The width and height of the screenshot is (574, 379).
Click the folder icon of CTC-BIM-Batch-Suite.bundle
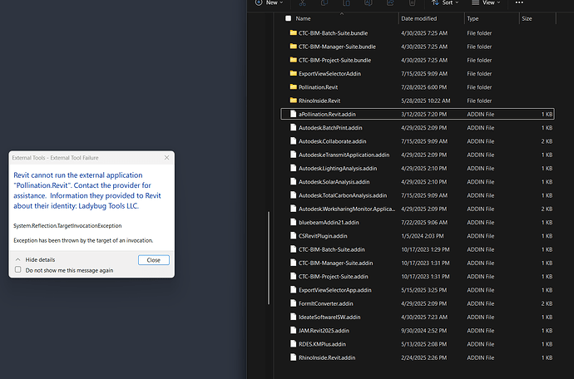pyautogui.click(x=293, y=33)
